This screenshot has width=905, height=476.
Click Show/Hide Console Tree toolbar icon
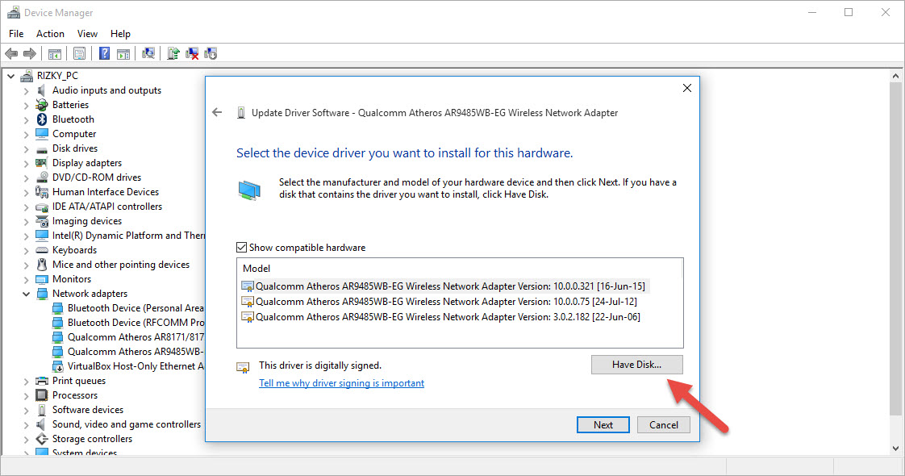pyautogui.click(x=54, y=54)
